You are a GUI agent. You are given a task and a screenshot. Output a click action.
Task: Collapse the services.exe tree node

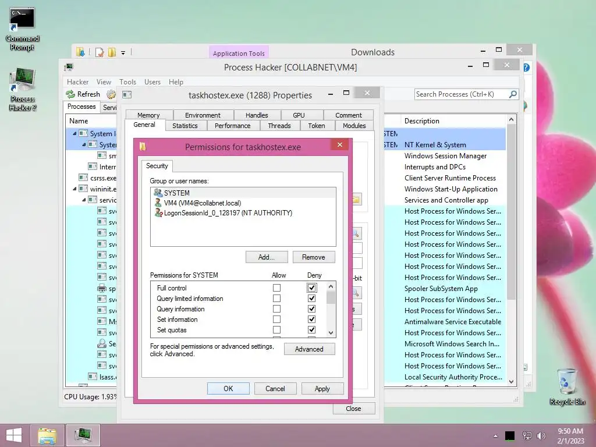[84, 200]
